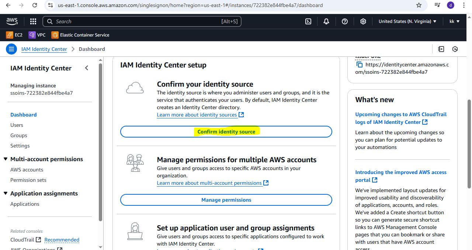Collapse the Application assignments section

click(6, 194)
